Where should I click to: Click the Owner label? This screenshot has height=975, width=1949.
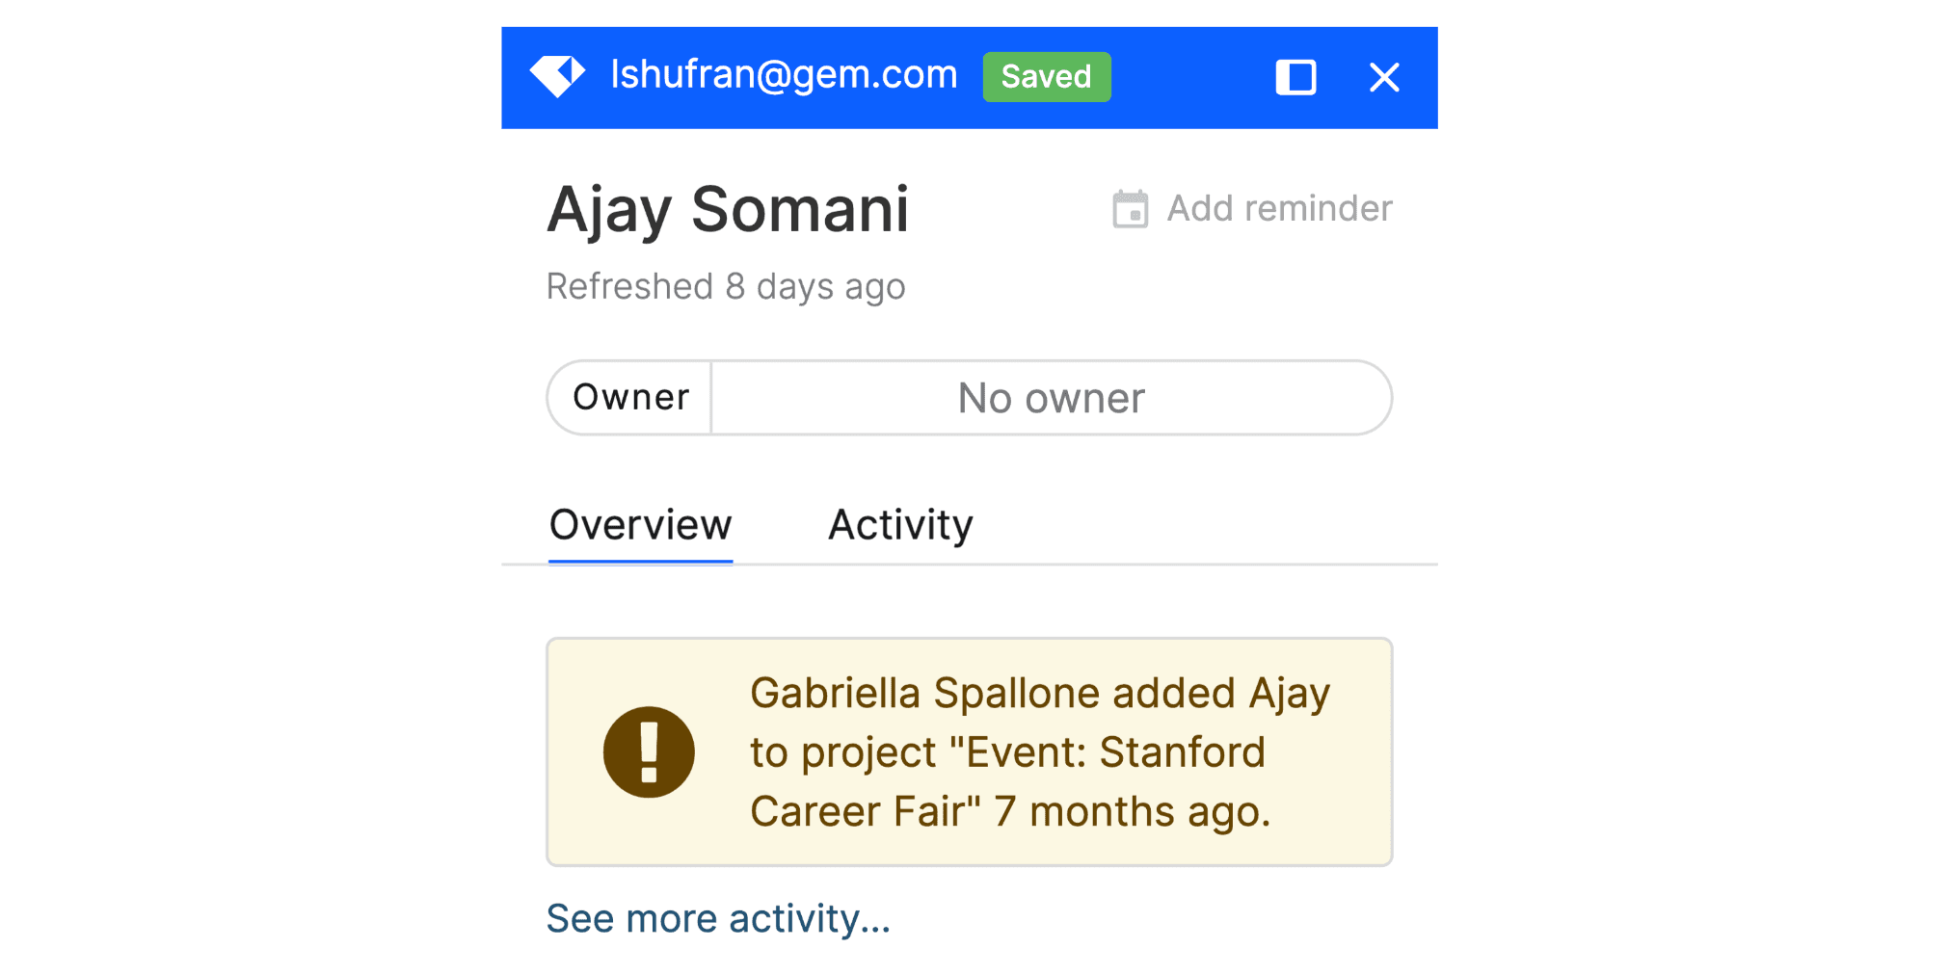click(x=630, y=398)
